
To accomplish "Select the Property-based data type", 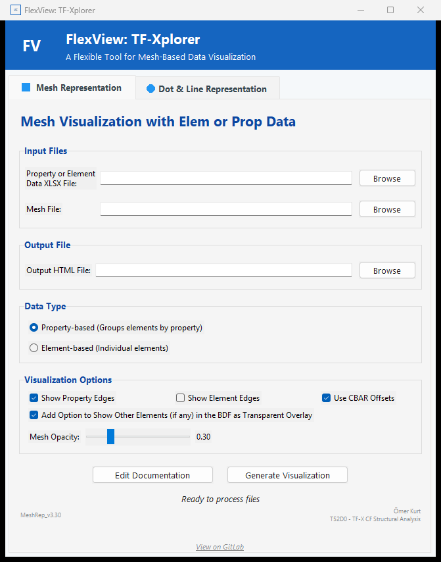I will 34,327.
